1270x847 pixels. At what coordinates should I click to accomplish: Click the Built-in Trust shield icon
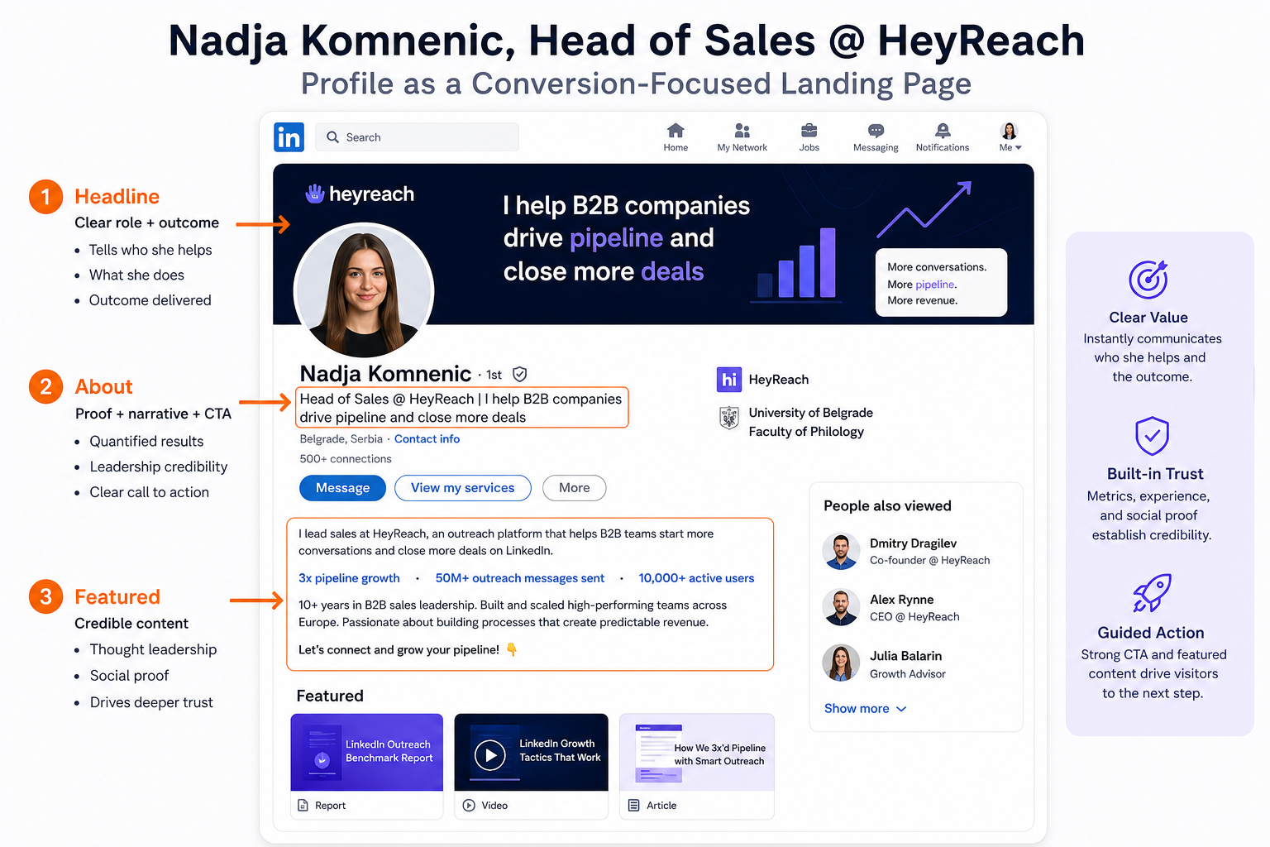pyautogui.click(x=1152, y=436)
